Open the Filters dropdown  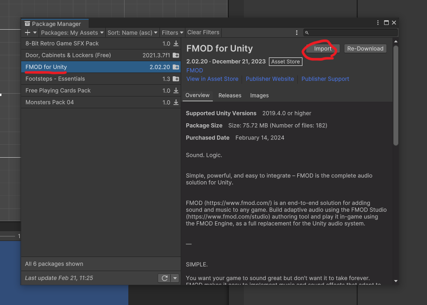[172, 32]
